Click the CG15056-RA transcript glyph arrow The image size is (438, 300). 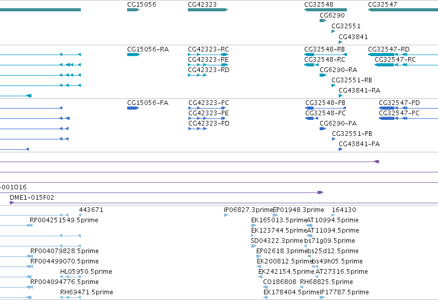tap(133, 55)
